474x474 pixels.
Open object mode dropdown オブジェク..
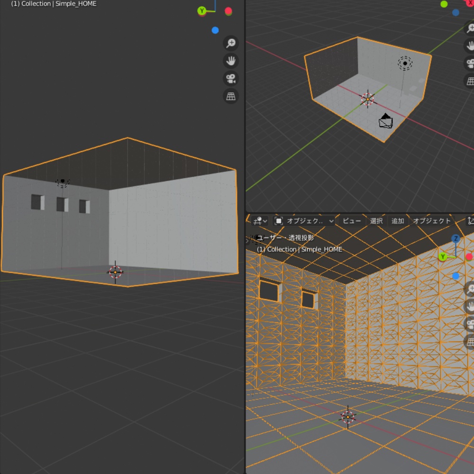tap(304, 221)
